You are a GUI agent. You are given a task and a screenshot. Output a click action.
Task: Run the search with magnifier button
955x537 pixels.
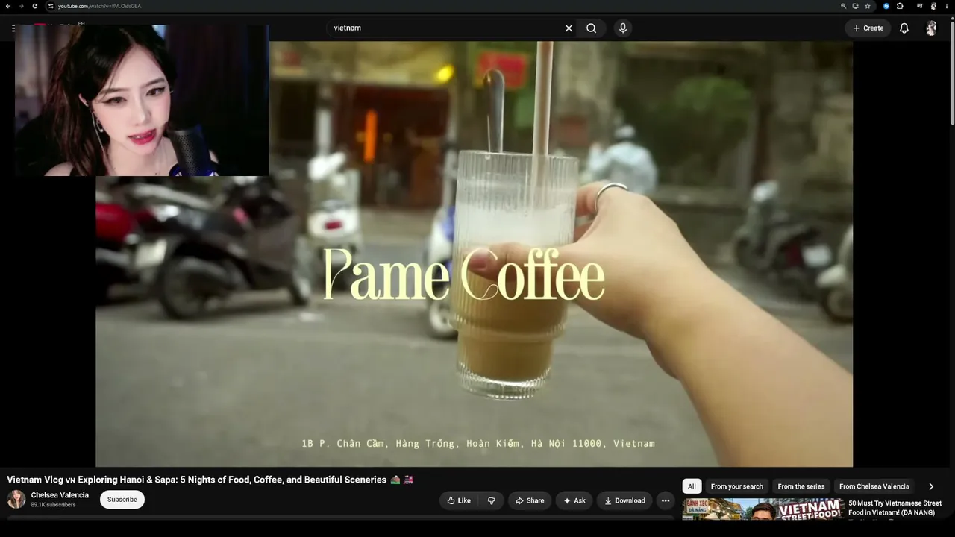(x=591, y=28)
